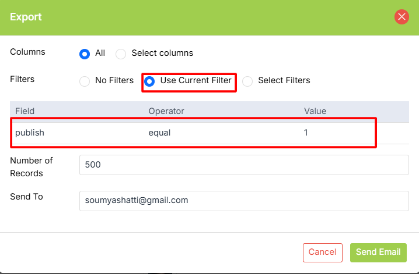Click the "Filters" row label
This screenshot has width=419, height=274.
coord(22,79)
